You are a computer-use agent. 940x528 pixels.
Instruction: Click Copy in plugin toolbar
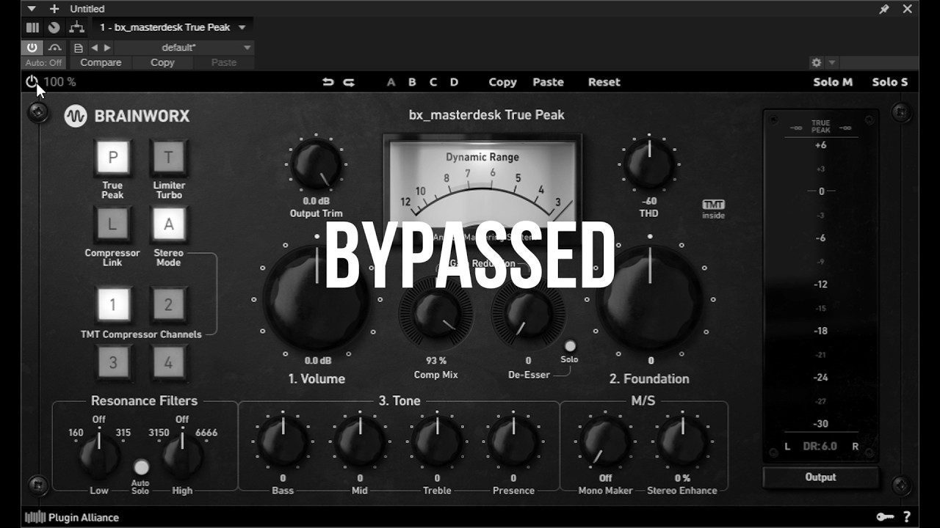(x=502, y=82)
